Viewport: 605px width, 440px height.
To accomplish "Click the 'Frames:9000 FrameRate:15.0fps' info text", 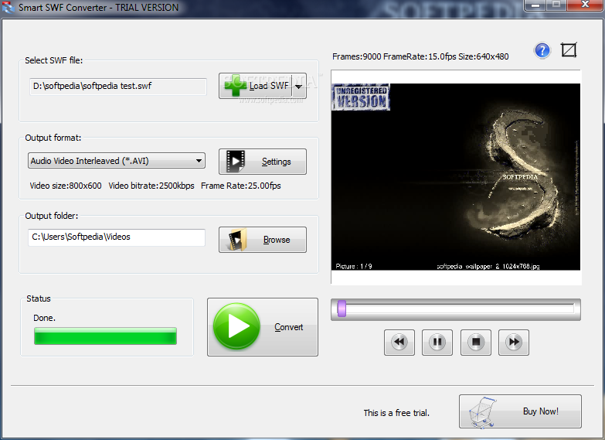I will [394, 56].
